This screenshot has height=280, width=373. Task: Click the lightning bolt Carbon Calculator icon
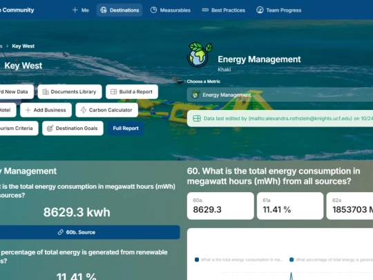(x=84, y=110)
